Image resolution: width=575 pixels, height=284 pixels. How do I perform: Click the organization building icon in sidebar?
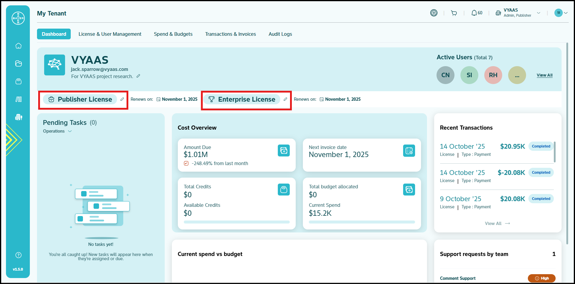19,117
